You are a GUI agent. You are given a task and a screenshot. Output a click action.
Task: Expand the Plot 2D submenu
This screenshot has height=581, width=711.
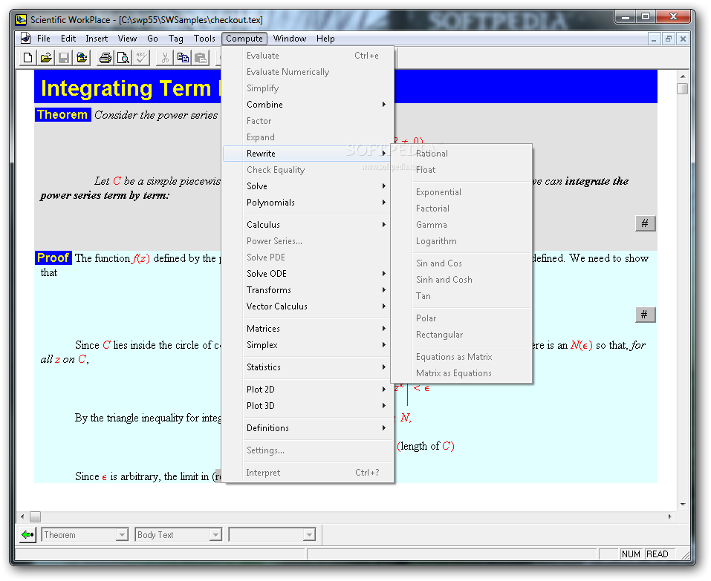[x=308, y=389]
